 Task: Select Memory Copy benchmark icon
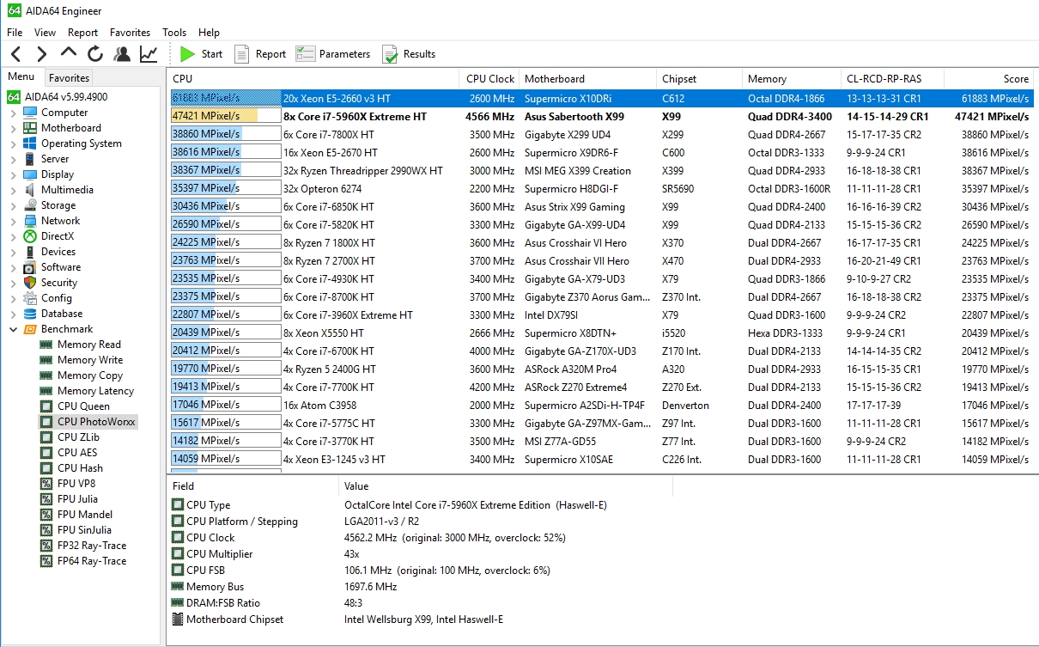click(46, 375)
